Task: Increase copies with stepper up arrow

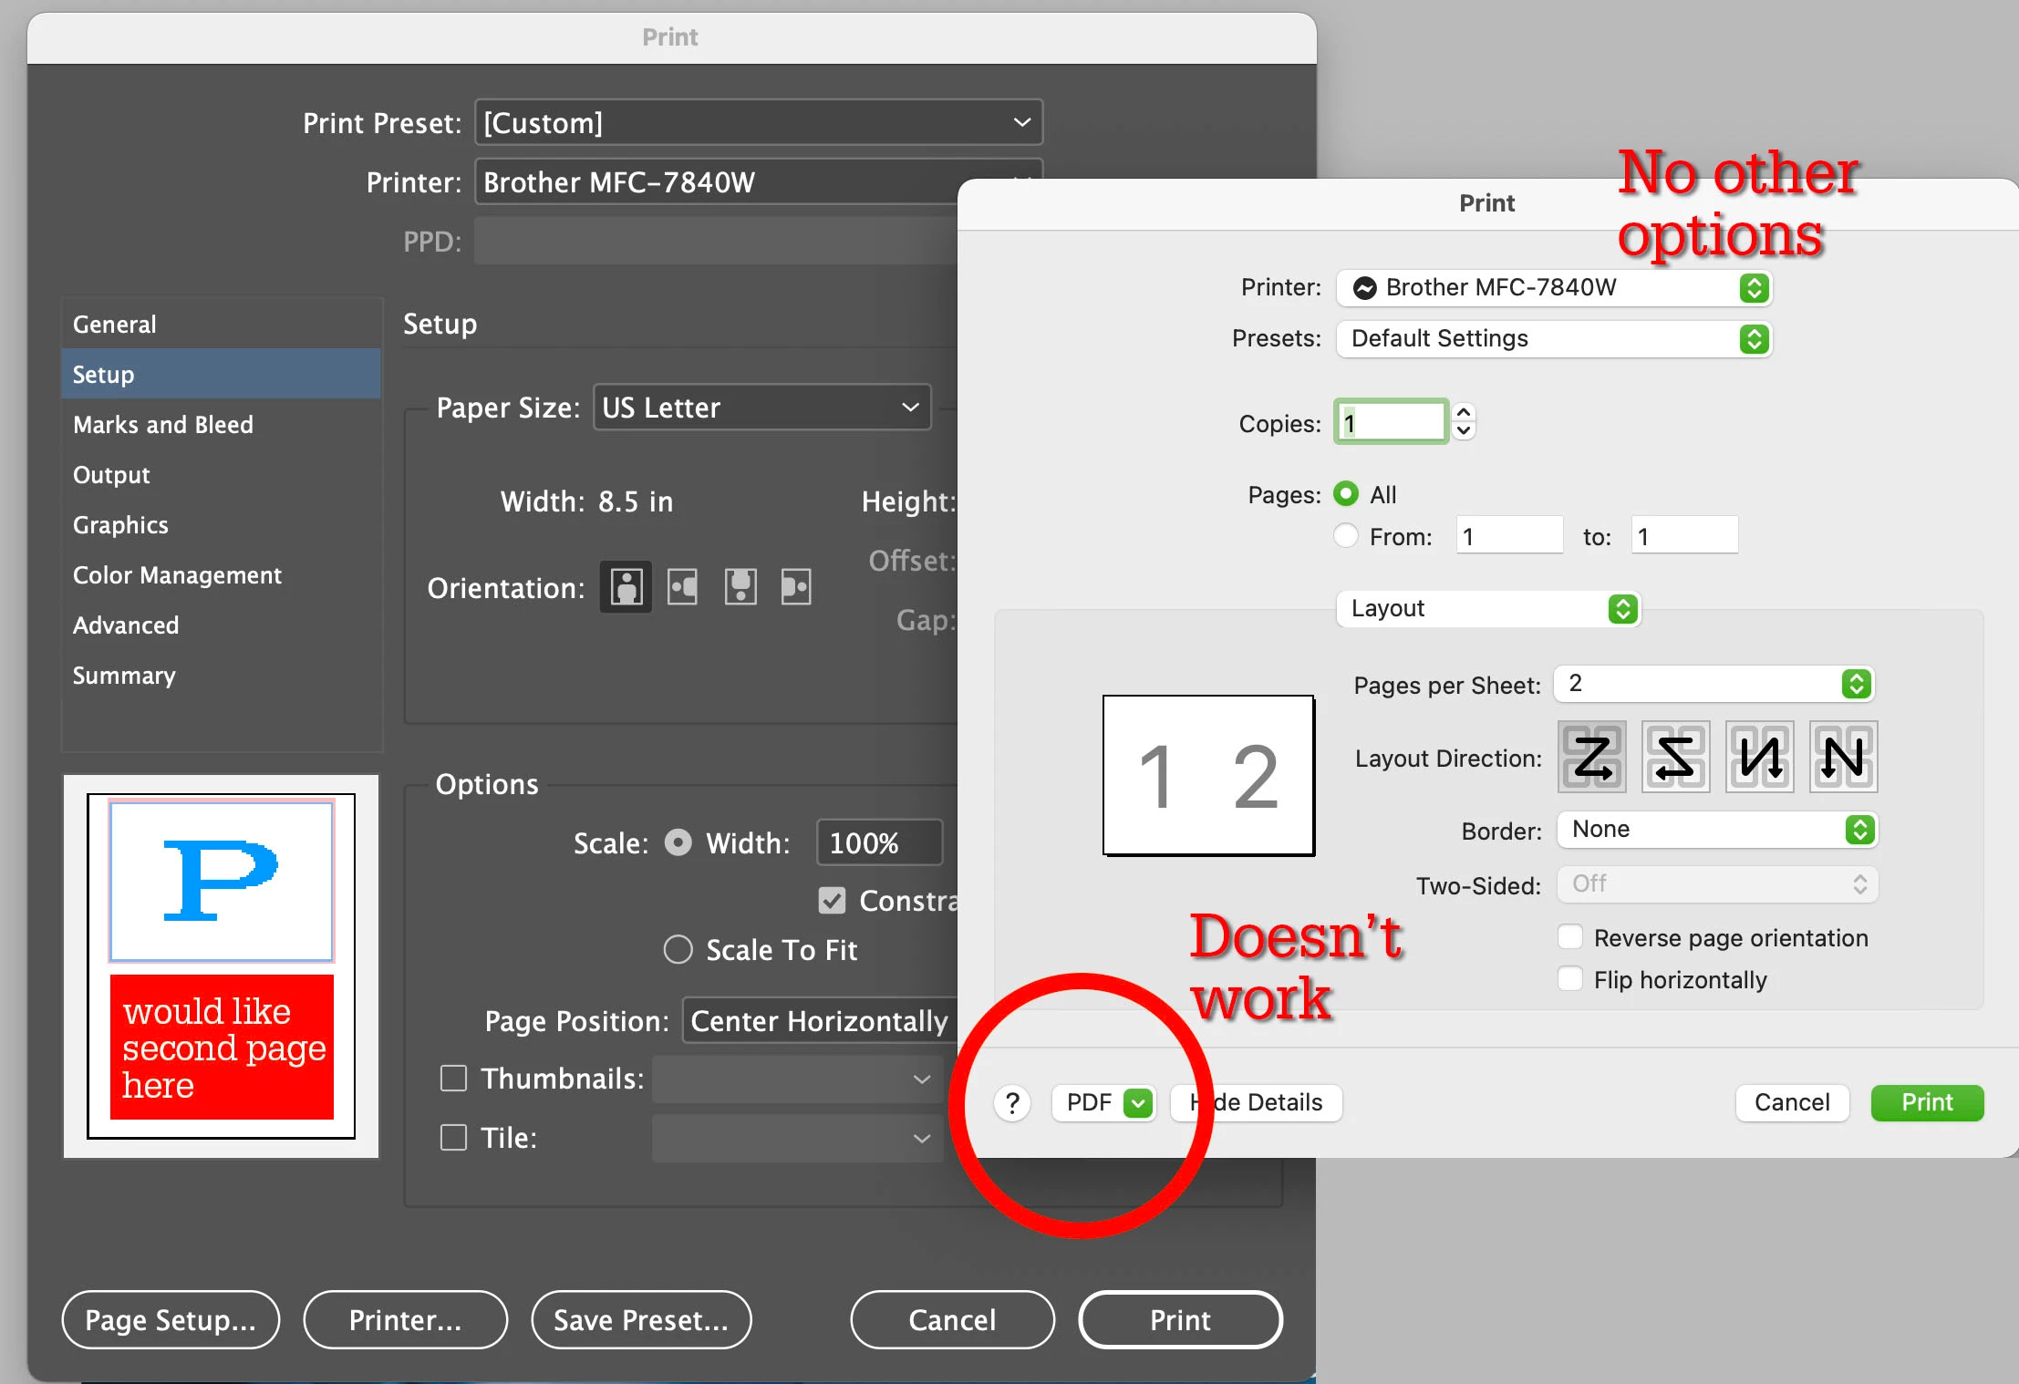Action: click(x=1464, y=413)
